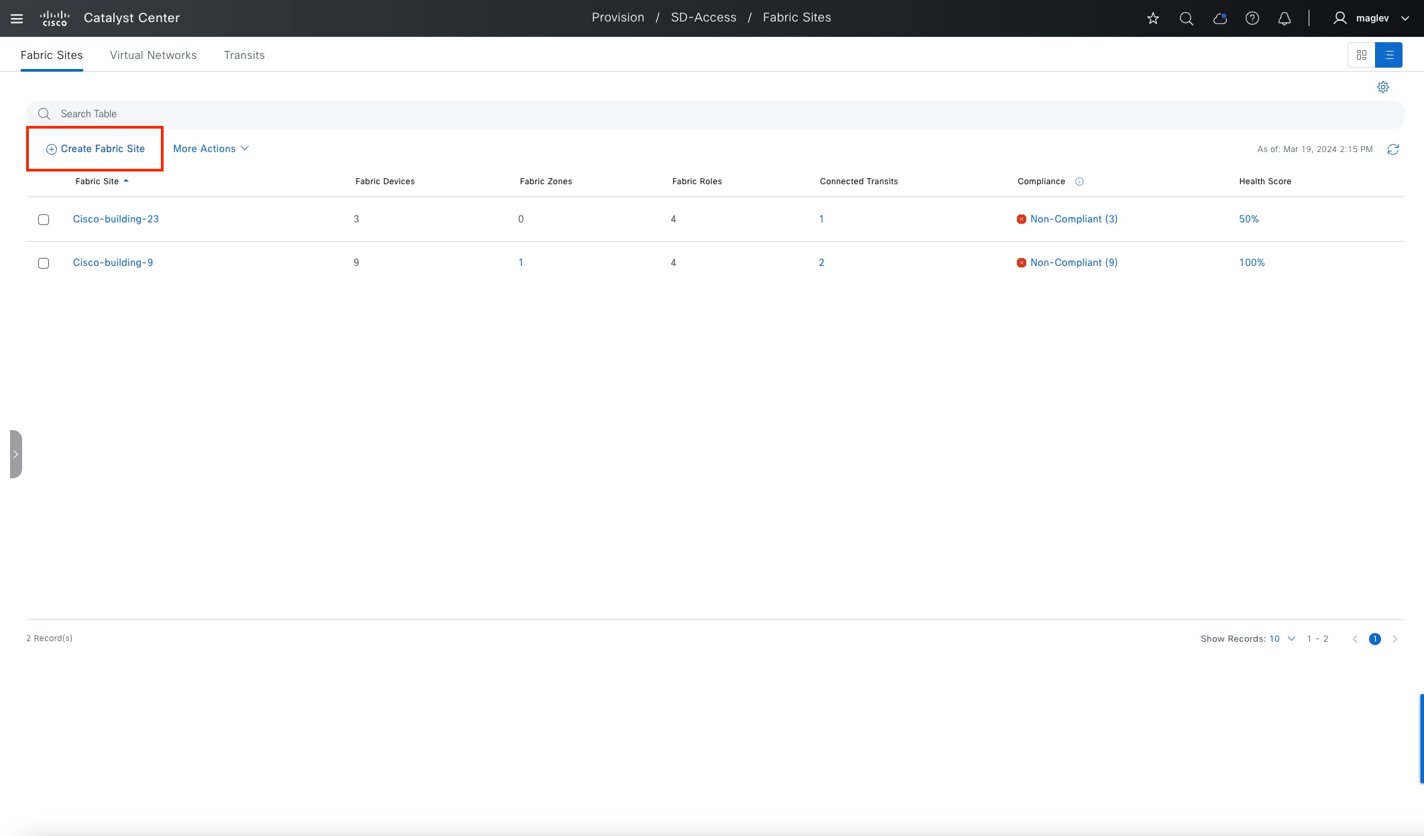
Task: Switch to Transits tab
Action: [244, 55]
